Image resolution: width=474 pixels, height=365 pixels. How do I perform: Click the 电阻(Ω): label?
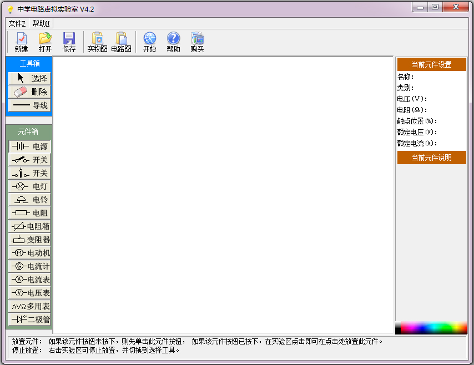[x=412, y=110]
